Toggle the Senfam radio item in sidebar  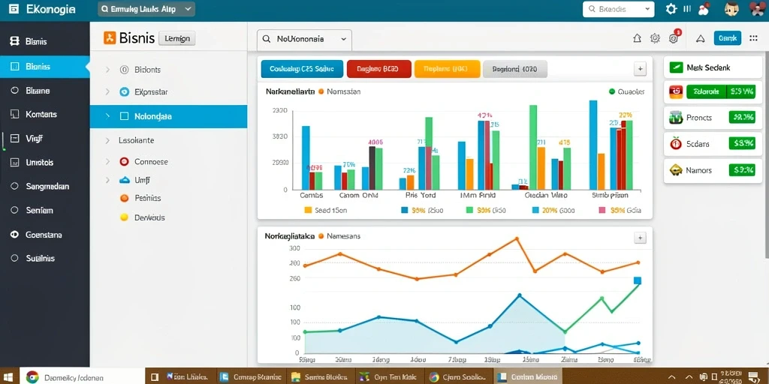(x=14, y=210)
